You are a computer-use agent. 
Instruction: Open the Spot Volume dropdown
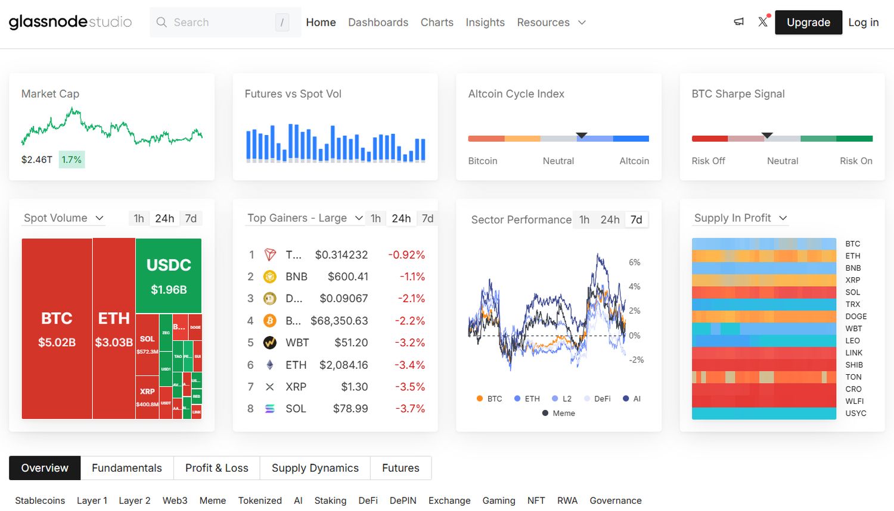(x=64, y=218)
